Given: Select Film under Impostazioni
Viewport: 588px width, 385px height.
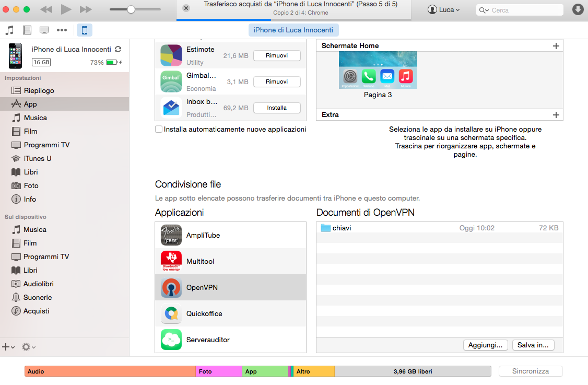Looking at the screenshot, I should 65,131.
